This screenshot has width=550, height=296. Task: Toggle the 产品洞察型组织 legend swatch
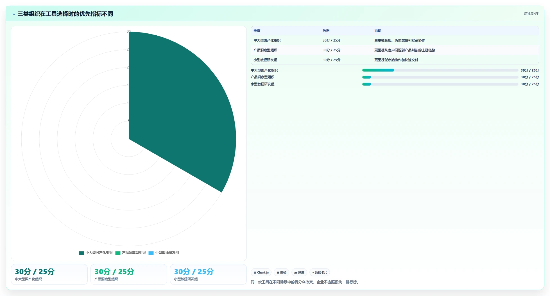click(118, 253)
